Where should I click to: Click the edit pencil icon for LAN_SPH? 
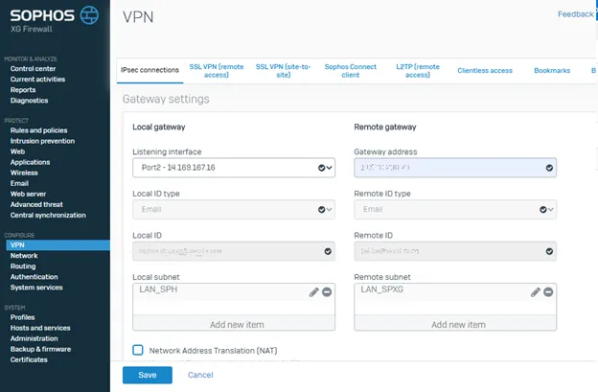click(313, 291)
